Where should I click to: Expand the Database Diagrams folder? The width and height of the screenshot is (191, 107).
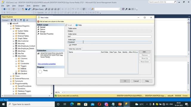(x=11, y=26)
